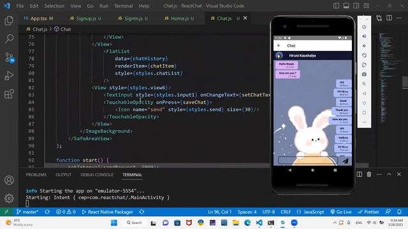Open the Terminal menu

[x=123, y=6]
